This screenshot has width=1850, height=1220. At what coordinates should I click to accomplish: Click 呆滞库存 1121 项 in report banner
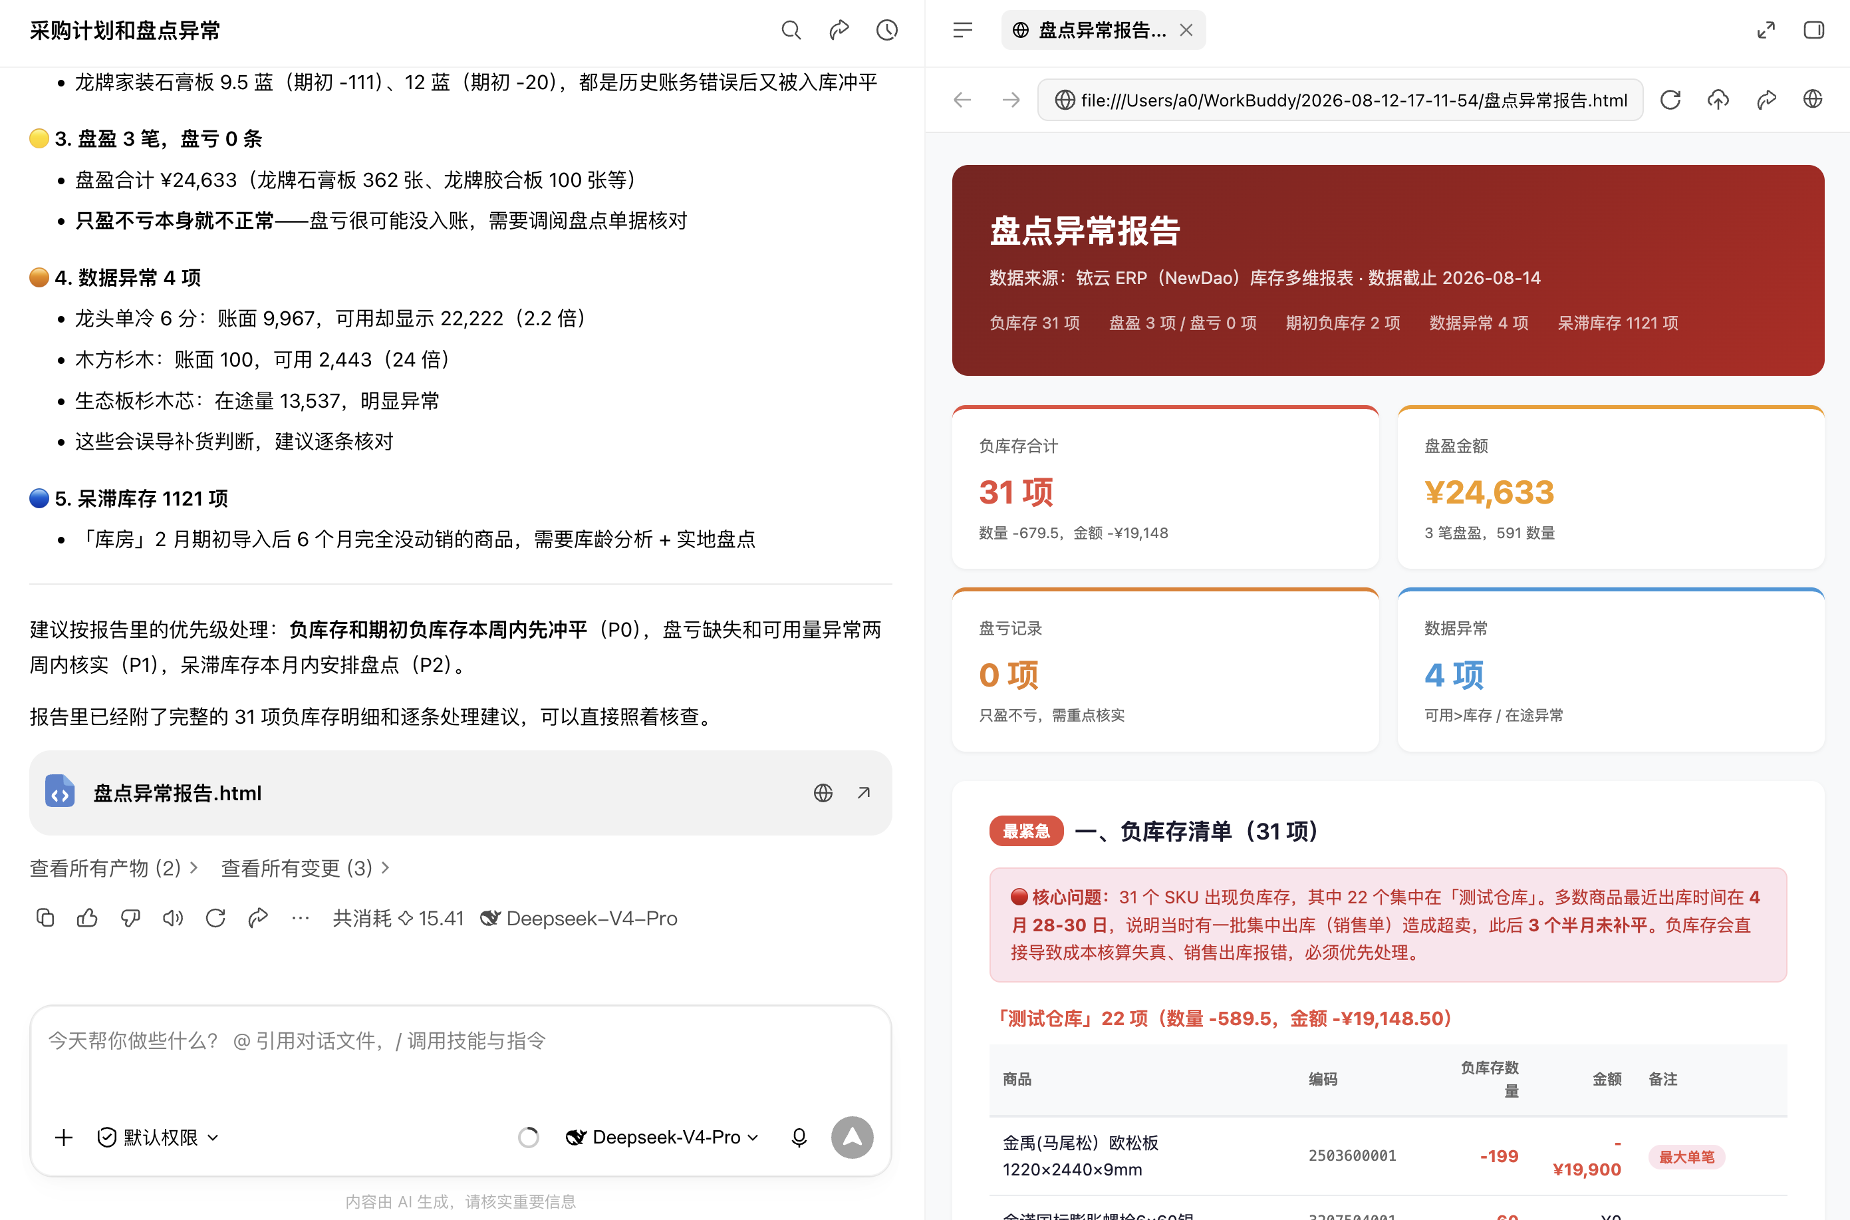click(1617, 323)
